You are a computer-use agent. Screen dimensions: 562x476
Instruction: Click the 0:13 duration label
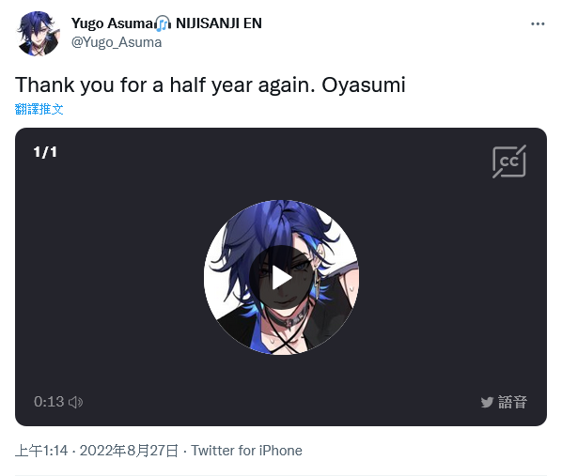[49, 402]
